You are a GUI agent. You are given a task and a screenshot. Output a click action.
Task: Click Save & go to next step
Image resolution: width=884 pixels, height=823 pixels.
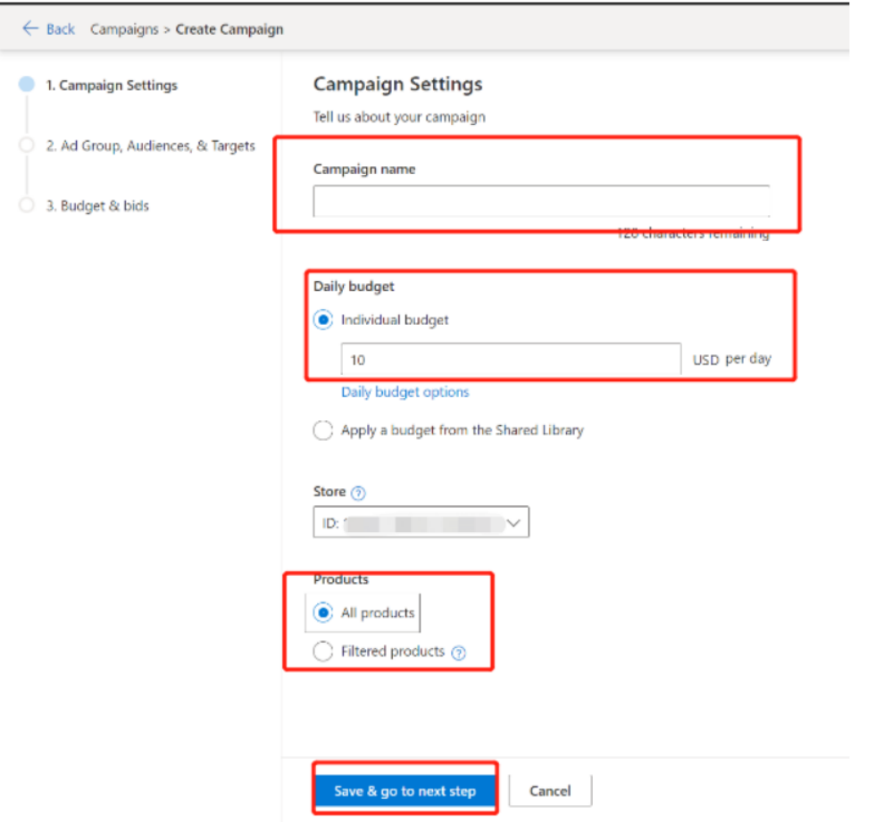click(x=404, y=791)
